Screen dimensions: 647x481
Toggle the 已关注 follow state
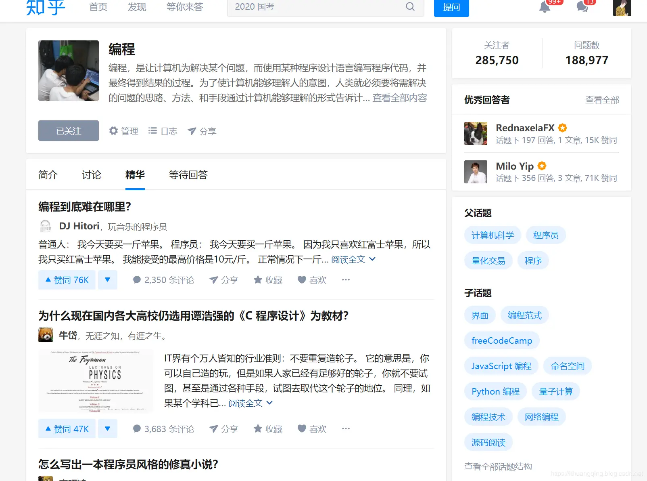[x=68, y=130]
